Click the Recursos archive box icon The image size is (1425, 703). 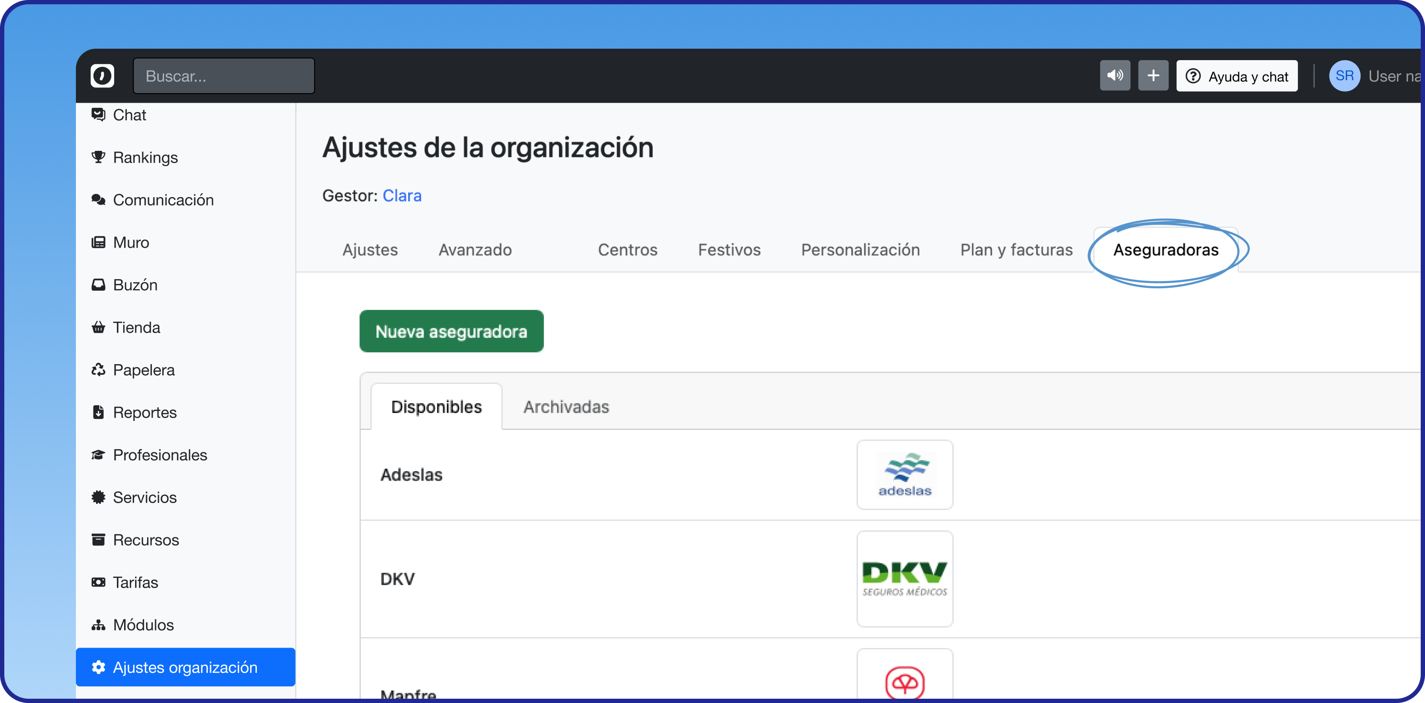[98, 540]
